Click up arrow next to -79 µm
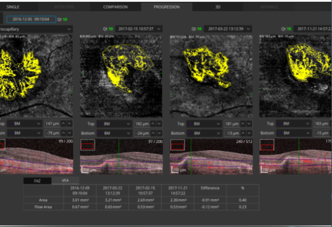Screen dimensions: 332x227 (x=64, y=133)
